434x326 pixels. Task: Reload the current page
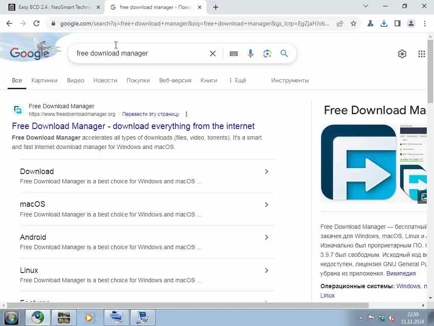(x=36, y=24)
